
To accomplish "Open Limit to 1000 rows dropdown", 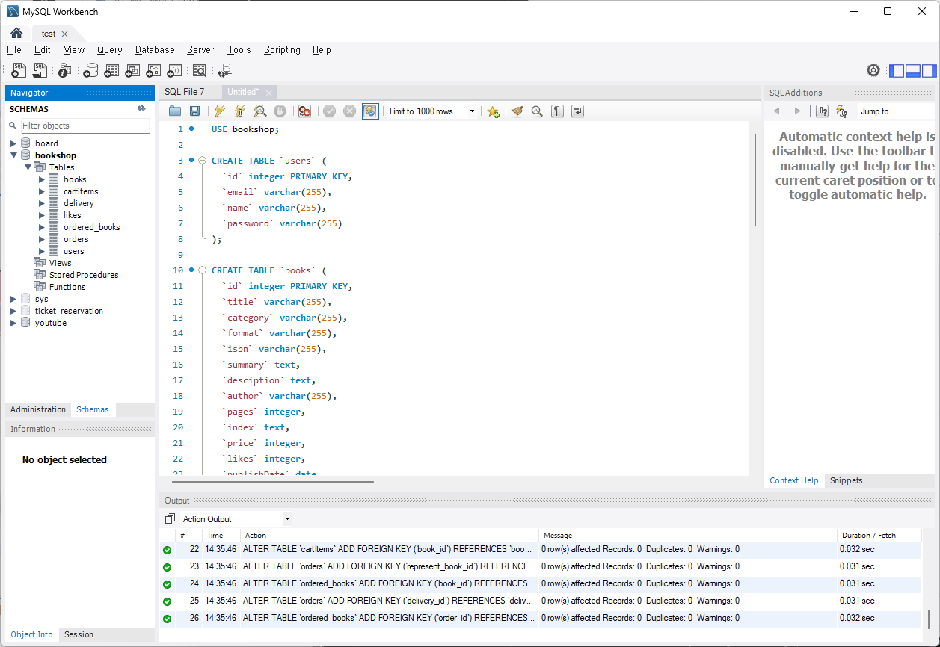I will point(432,111).
